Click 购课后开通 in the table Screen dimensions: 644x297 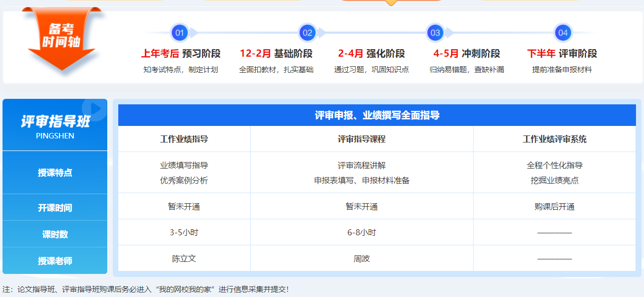554,207
